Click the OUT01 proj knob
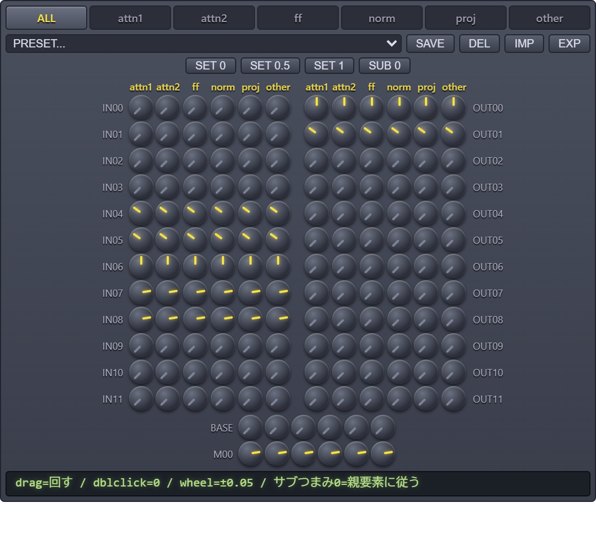Screen dimensions: 596x556 (426, 134)
